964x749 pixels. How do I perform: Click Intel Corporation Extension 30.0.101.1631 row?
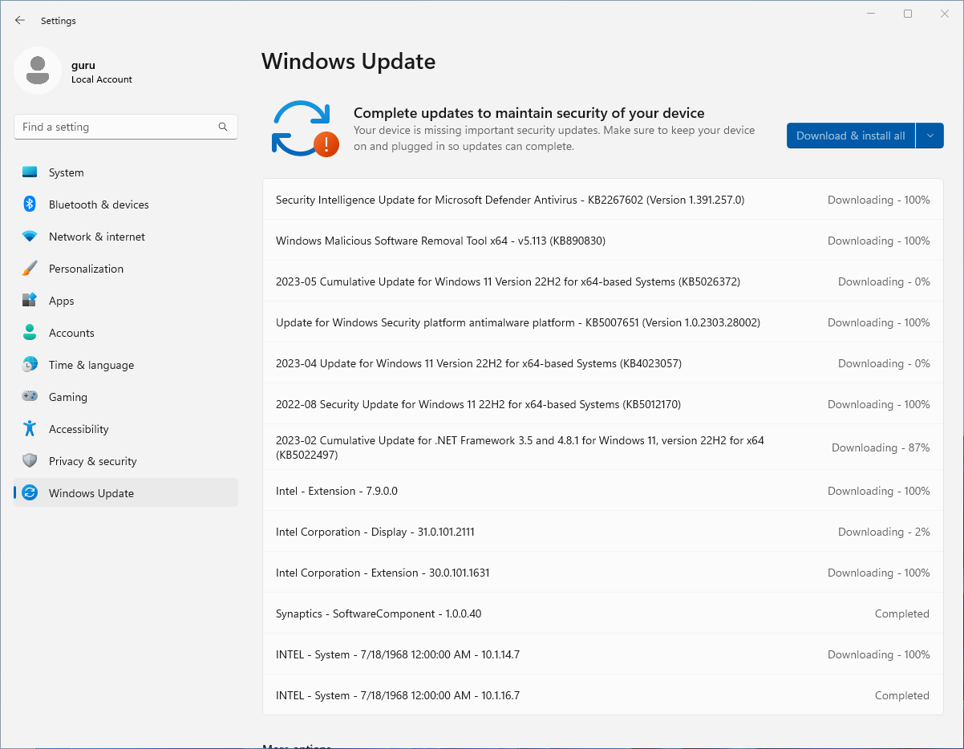tap(603, 573)
